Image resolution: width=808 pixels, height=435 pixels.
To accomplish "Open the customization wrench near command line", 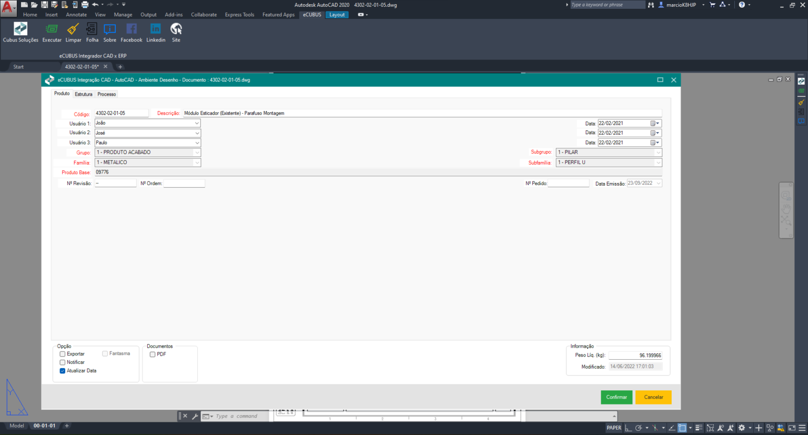I will (x=195, y=416).
